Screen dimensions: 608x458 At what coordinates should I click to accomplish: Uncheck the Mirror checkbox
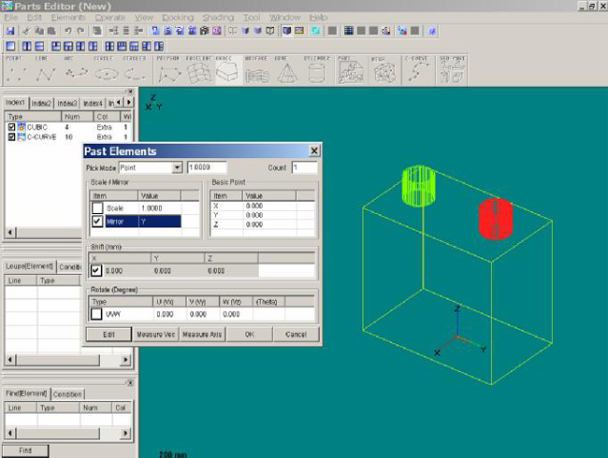pyautogui.click(x=96, y=222)
